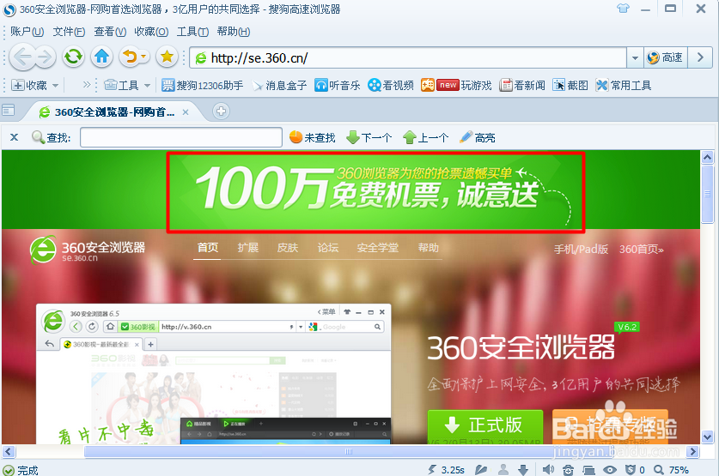Open the 消息盒子 message box
Screen dimensions: 719x476
click(279, 86)
